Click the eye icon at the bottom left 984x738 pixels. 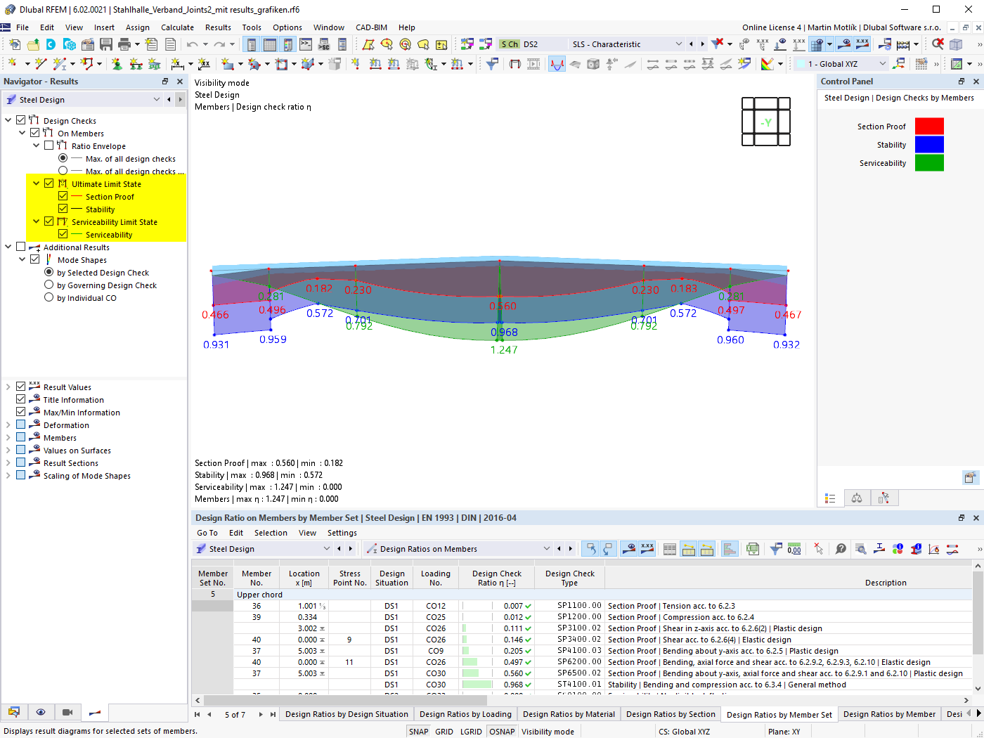[41, 712]
